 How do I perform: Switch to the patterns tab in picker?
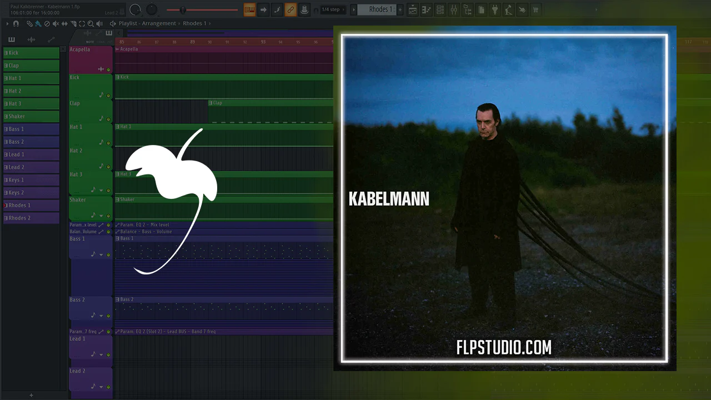11,39
